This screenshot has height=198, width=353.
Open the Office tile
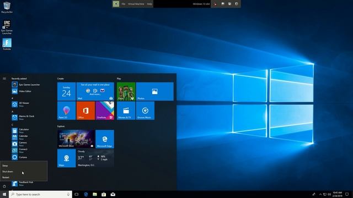[x=85, y=111]
